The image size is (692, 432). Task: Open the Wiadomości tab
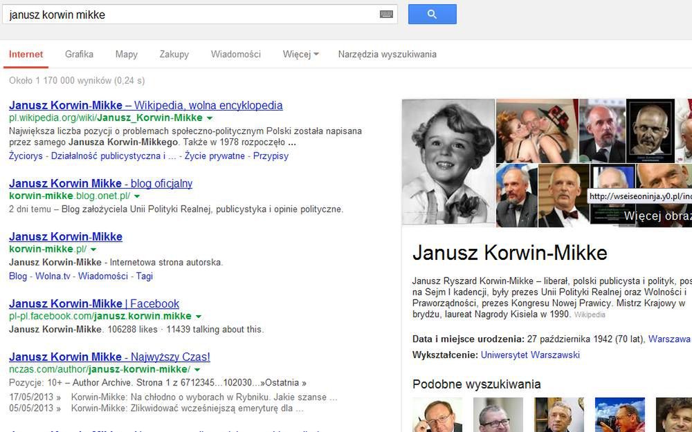coord(236,54)
